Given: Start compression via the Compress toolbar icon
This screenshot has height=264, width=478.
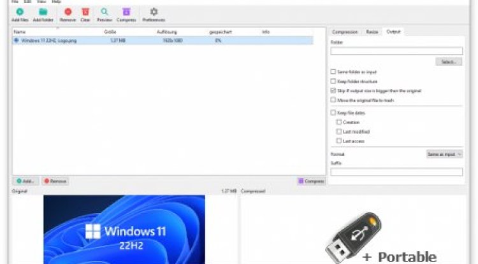Looking at the screenshot, I should (x=126, y=12).
